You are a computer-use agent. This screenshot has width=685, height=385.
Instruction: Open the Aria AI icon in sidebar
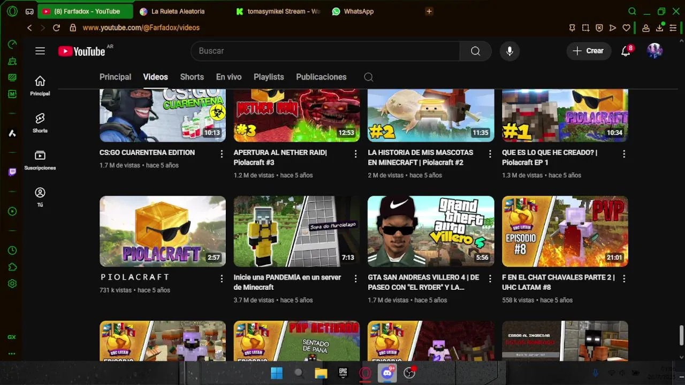[12, 133]
